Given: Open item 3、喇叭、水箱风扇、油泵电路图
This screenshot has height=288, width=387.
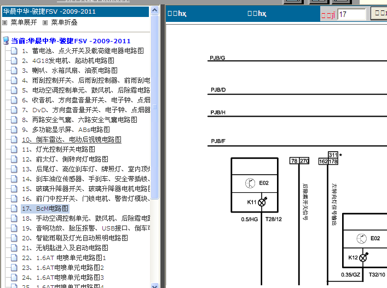Looking at the screenshot, I should click(x=70, y=71).
